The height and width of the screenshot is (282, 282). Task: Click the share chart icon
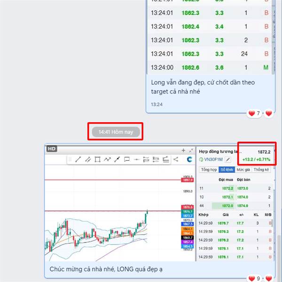[176, 159]
